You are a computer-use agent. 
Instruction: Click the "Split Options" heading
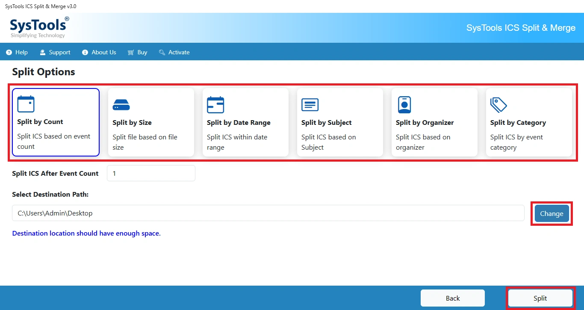pos(44,72)
